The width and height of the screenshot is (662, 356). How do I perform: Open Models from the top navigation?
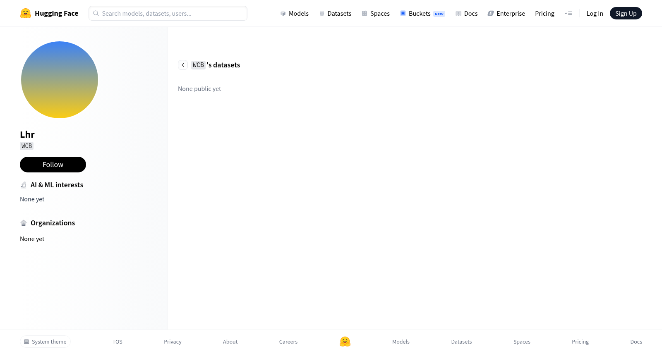tap(294, 13)
